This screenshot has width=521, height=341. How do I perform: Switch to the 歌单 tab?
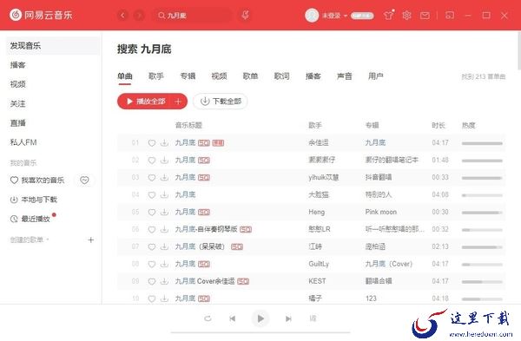coord(251,76)
